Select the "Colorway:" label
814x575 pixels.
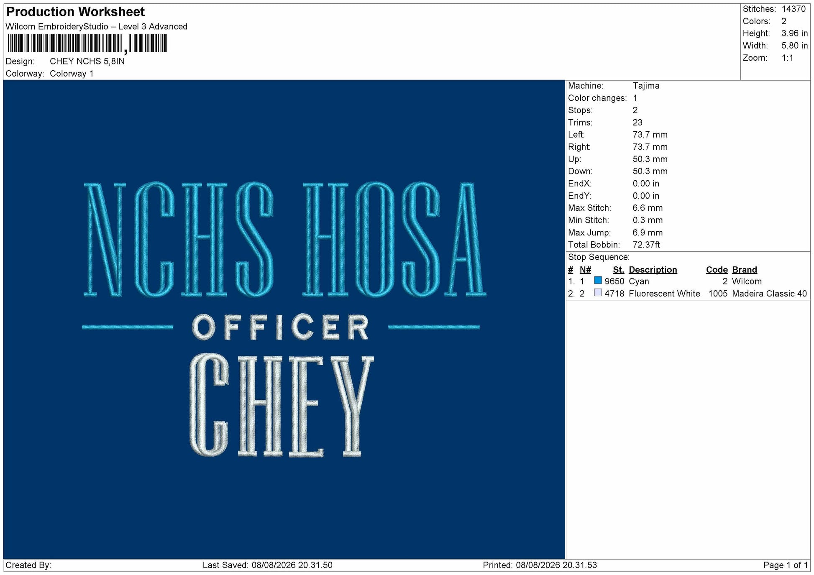[25, 74]
